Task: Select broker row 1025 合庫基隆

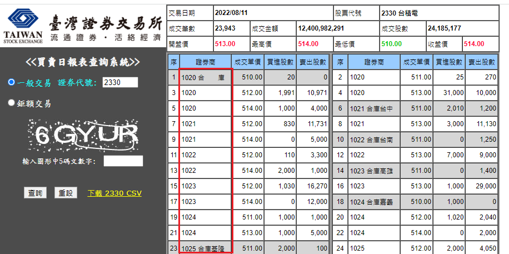Action: click(205, 248)
